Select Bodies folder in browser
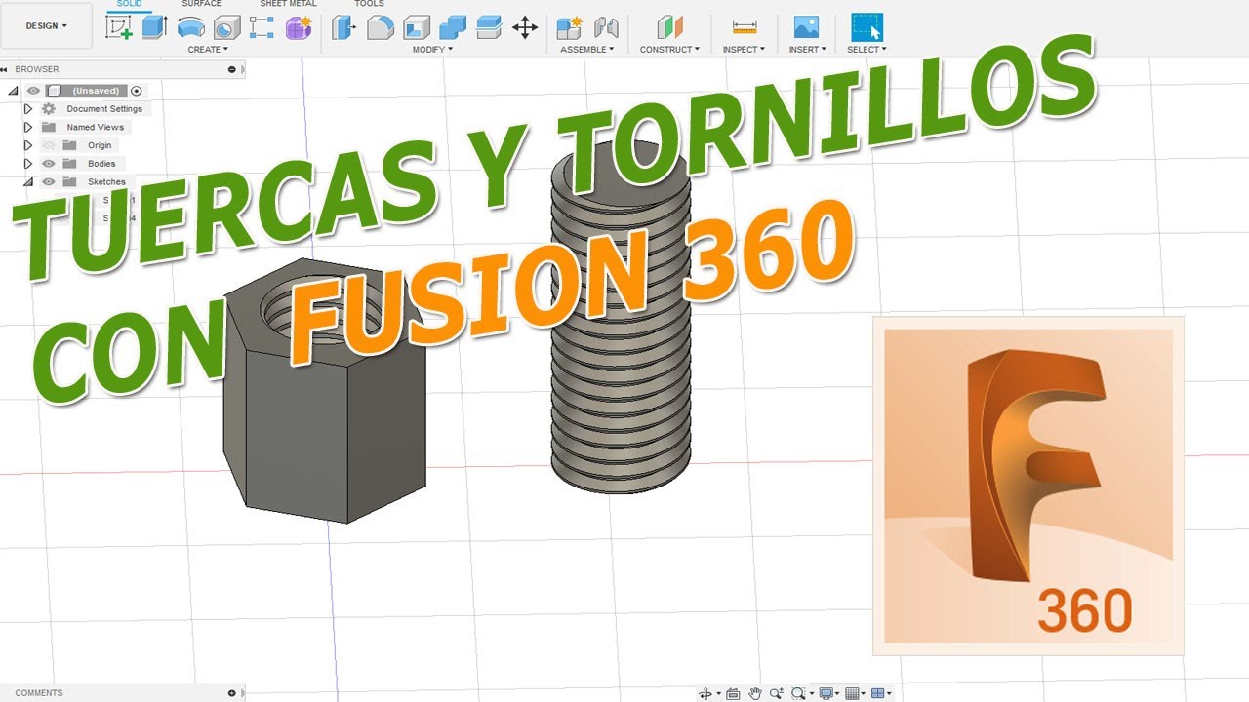The image size is (1249, 702). click(x=101, y=164)
